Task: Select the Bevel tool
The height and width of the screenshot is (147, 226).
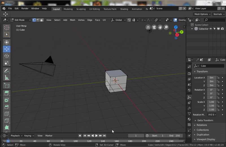Action: coord(6,107)
